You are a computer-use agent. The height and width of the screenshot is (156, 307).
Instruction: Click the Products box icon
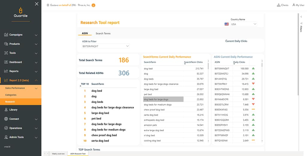(6, 44)
